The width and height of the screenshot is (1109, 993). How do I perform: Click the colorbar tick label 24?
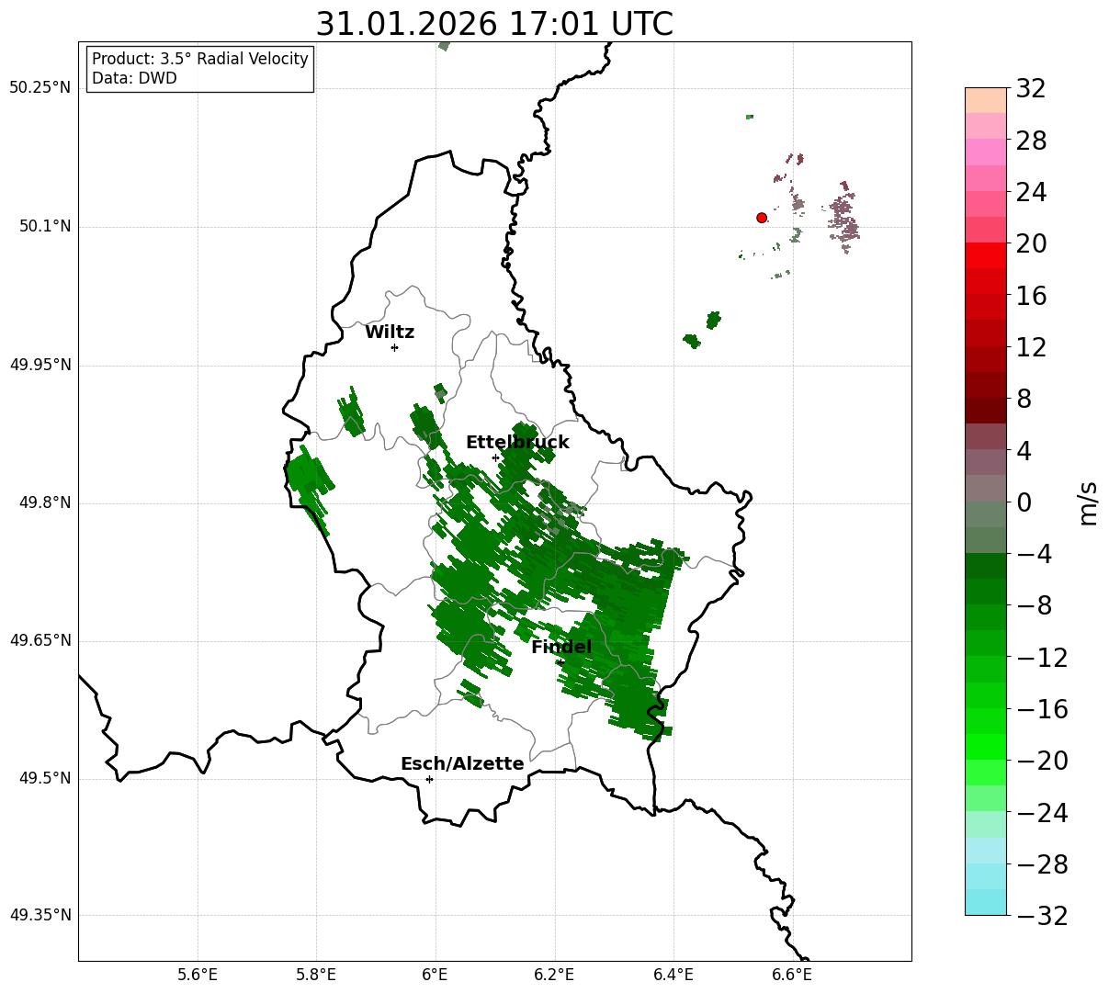pos(1031,192)
